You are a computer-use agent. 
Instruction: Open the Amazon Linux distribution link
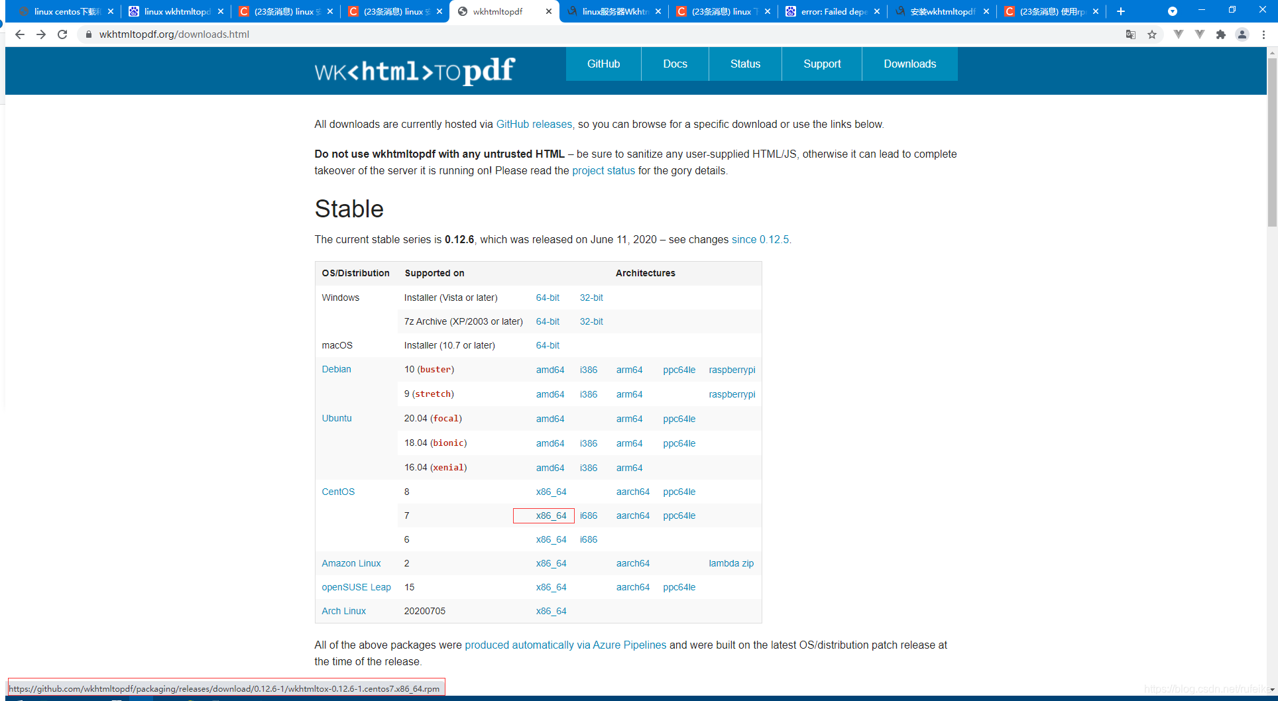351,564
